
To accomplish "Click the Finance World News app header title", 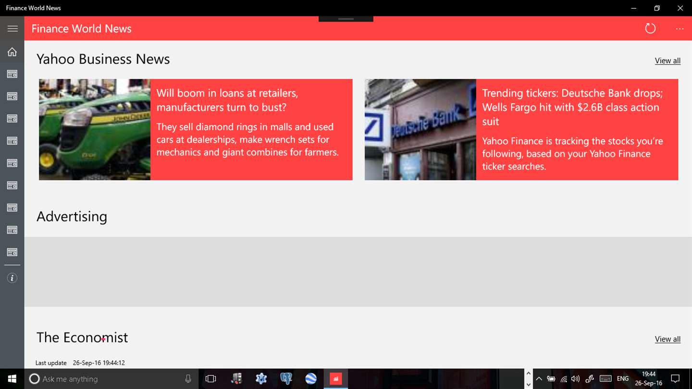I will [x=82, y=29].
